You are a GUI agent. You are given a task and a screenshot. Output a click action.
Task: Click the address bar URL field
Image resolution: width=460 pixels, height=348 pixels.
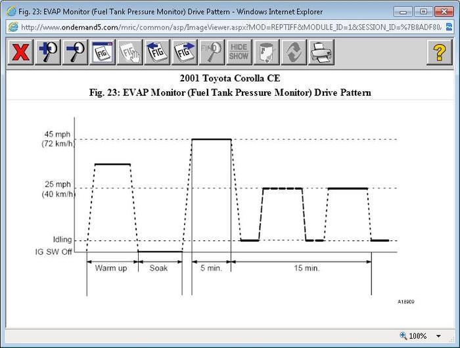231,28
